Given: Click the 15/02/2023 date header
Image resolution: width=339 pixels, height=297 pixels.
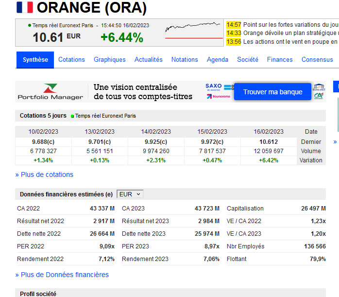Looking at the screenshot, I should tap(212, 132).
